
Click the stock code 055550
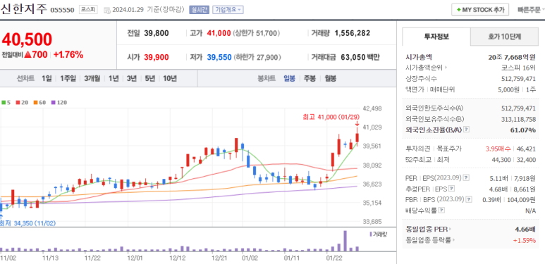point(62,10)
